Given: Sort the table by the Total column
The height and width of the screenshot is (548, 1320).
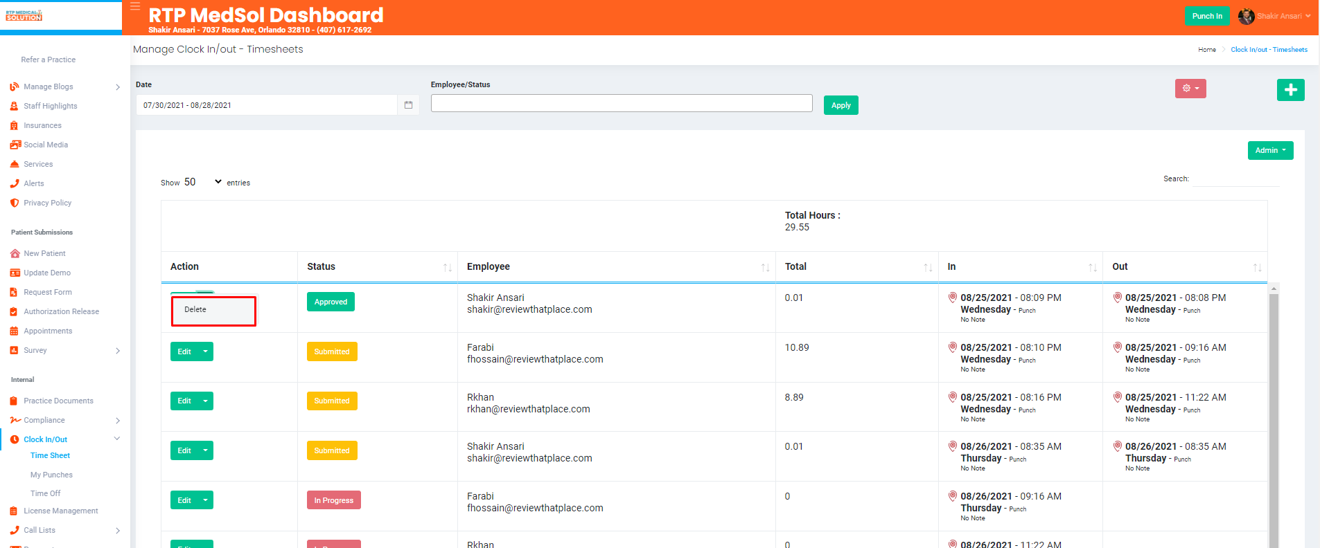Looking at the screenshot, I should click(x=857, y=267).
